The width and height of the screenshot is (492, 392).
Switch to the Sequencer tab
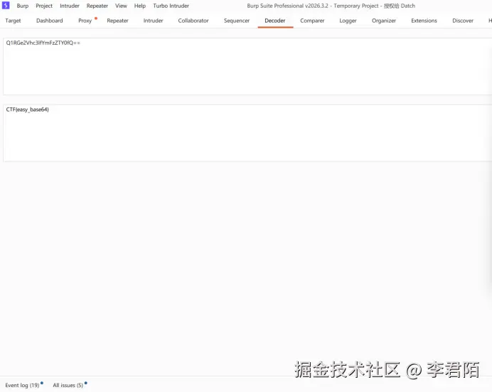click(237, 21)
